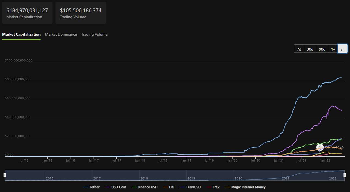This screenshot has height=192, width=350.
Task: Click the $100,000,000,000 y-axis label
Action: (18, 60)
